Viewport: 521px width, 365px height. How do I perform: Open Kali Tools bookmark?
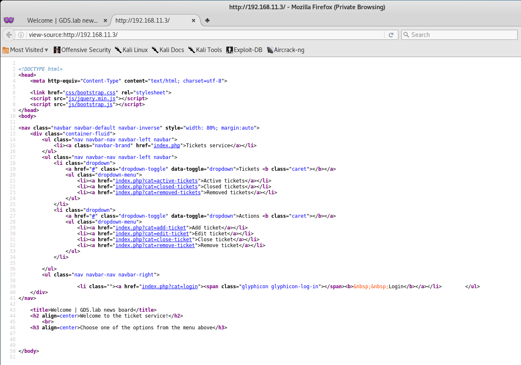tap(205, 50)
